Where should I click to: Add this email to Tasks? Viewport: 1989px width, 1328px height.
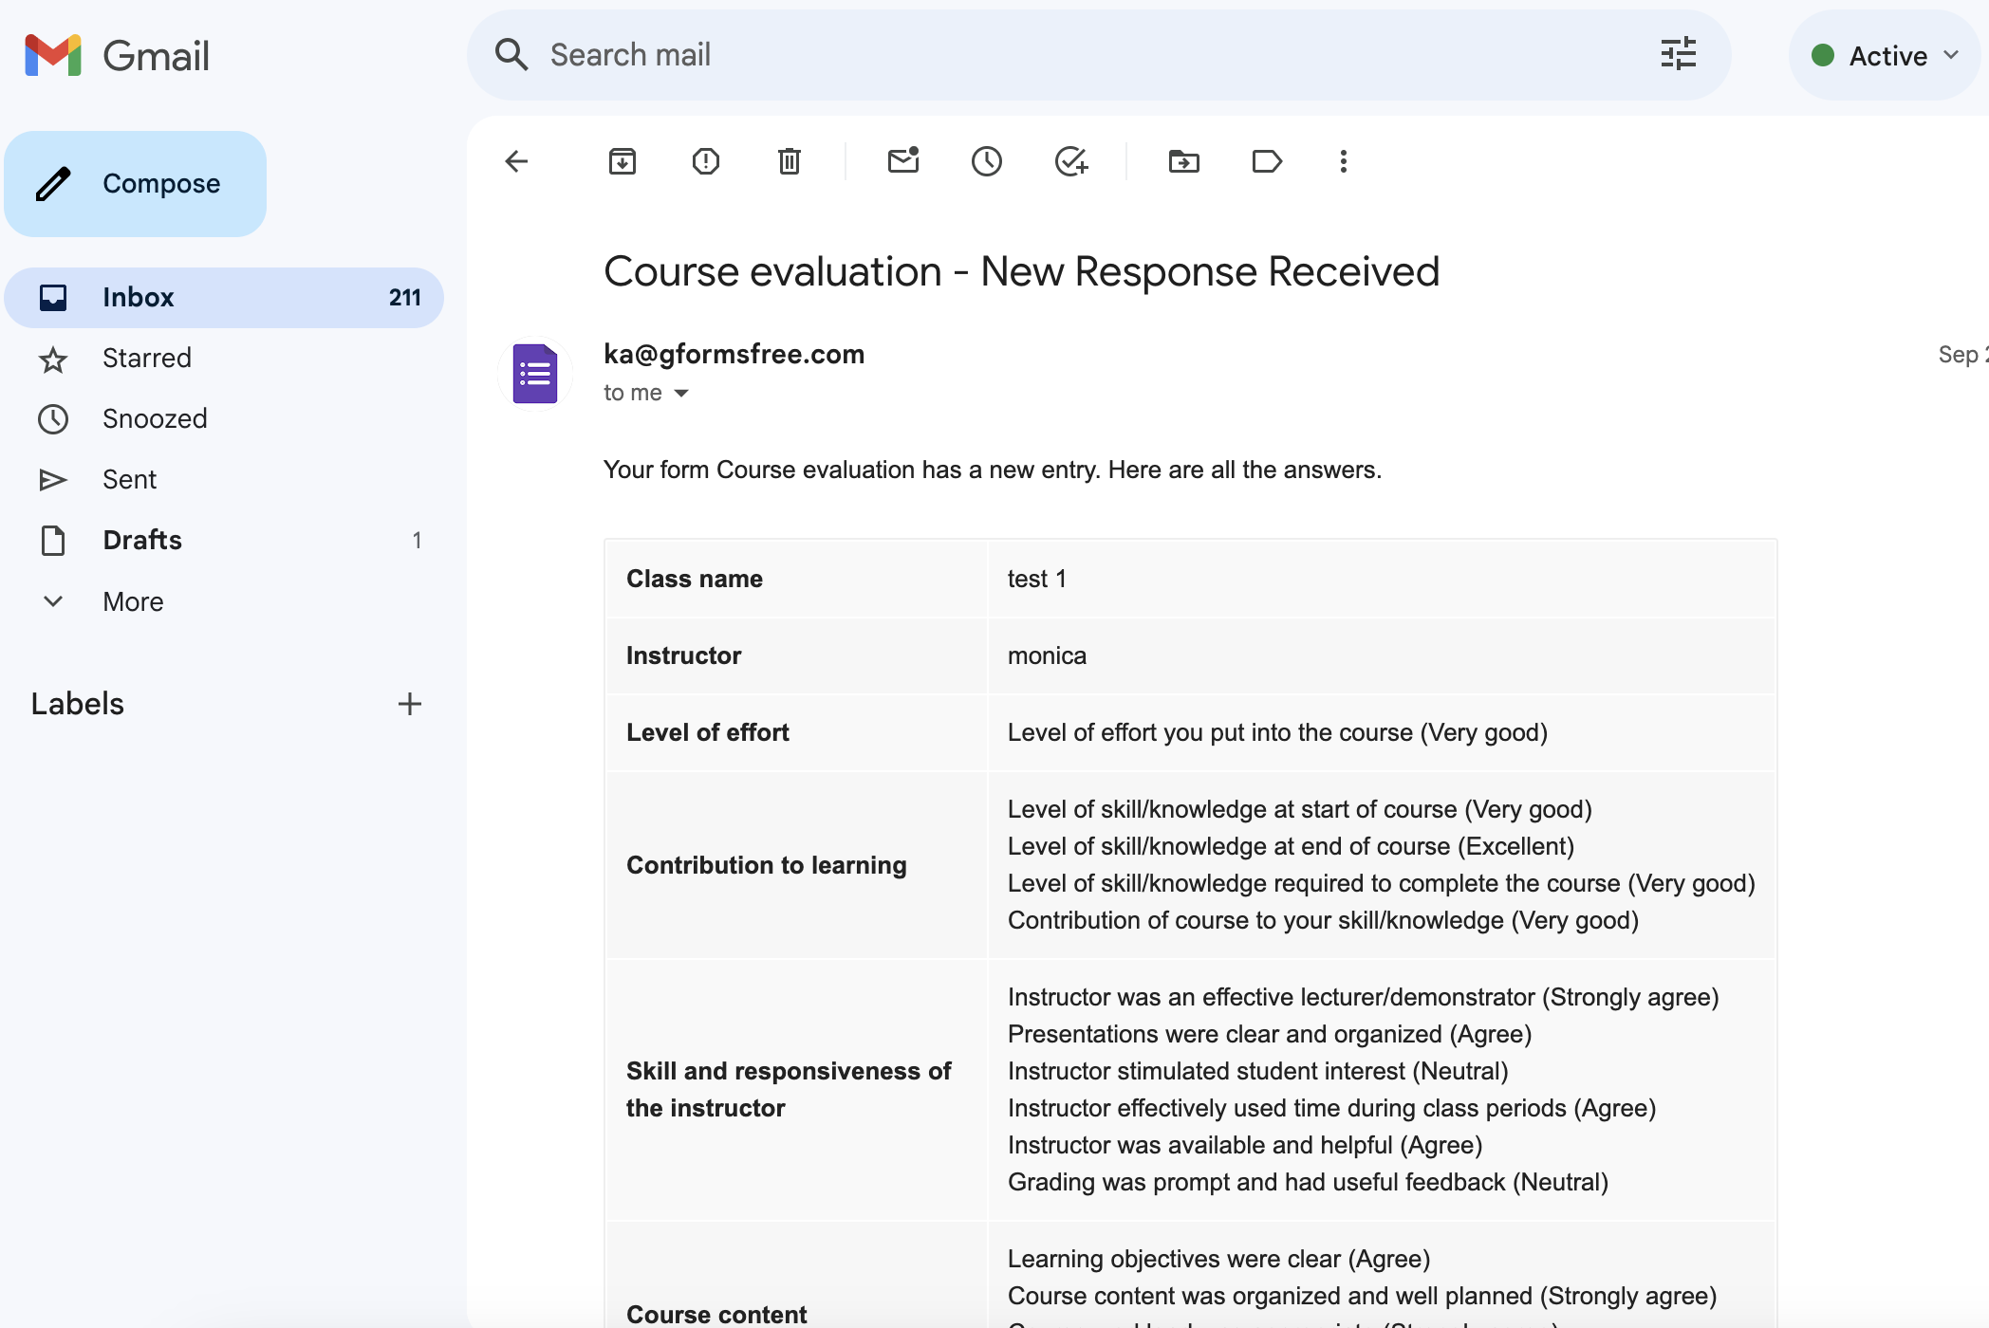click(x=1071, y=161)
